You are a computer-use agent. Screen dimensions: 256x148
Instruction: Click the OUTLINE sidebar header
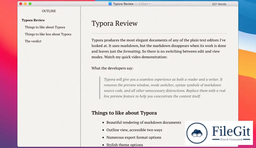(x=49, y=11)
